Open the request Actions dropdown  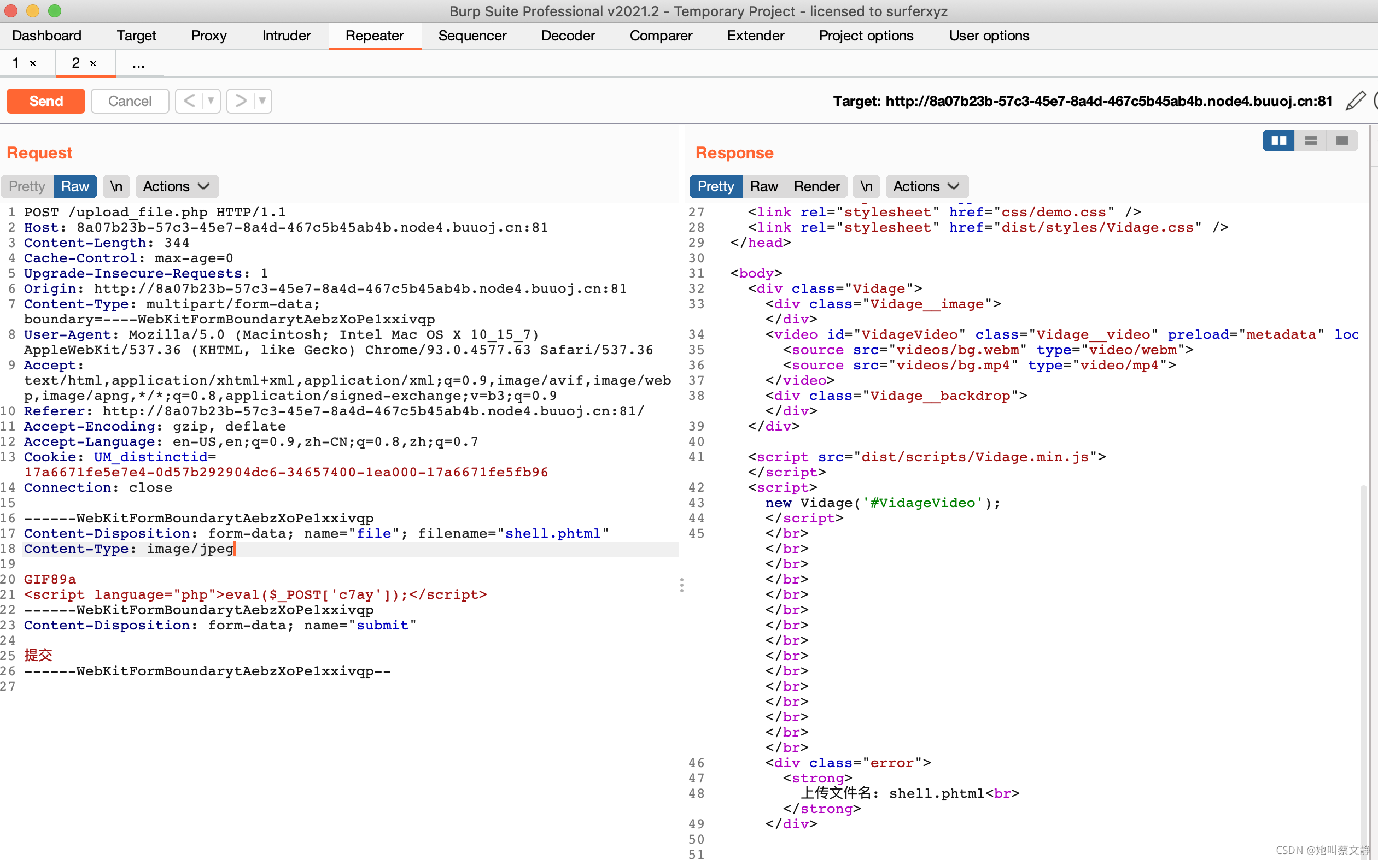(x=176, y=186)
